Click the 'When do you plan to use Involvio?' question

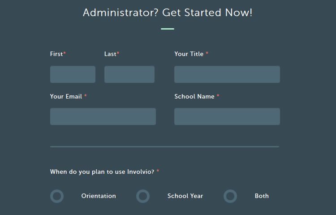[x=102, y=172]
